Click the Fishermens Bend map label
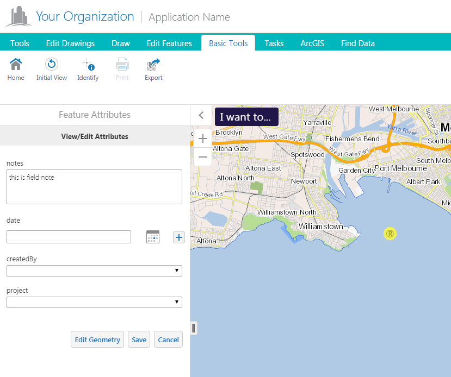 [353, 139]
